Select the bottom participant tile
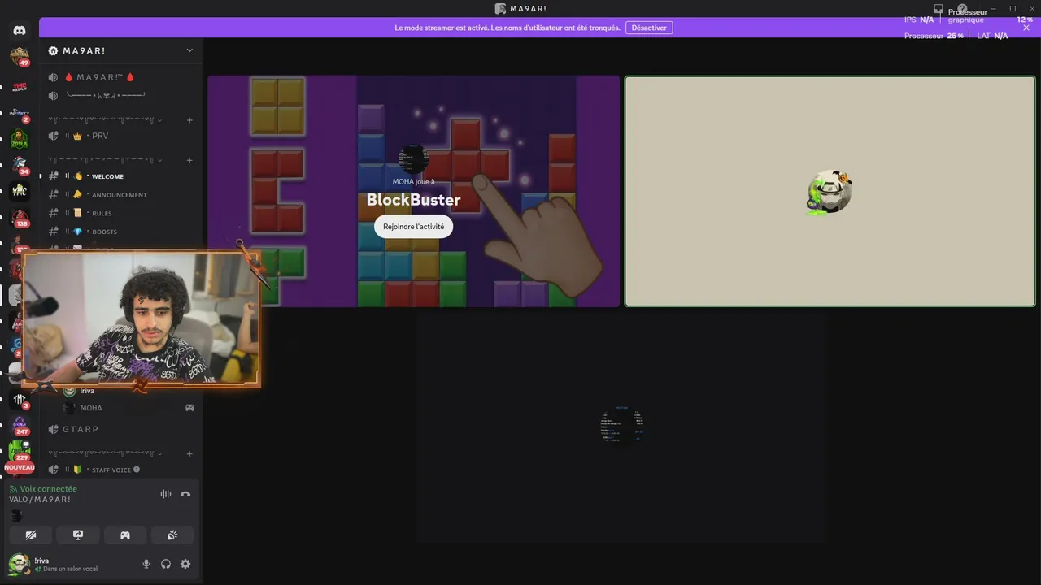The height and width of the screenshot is (585, 1041). tap(621, 427)
